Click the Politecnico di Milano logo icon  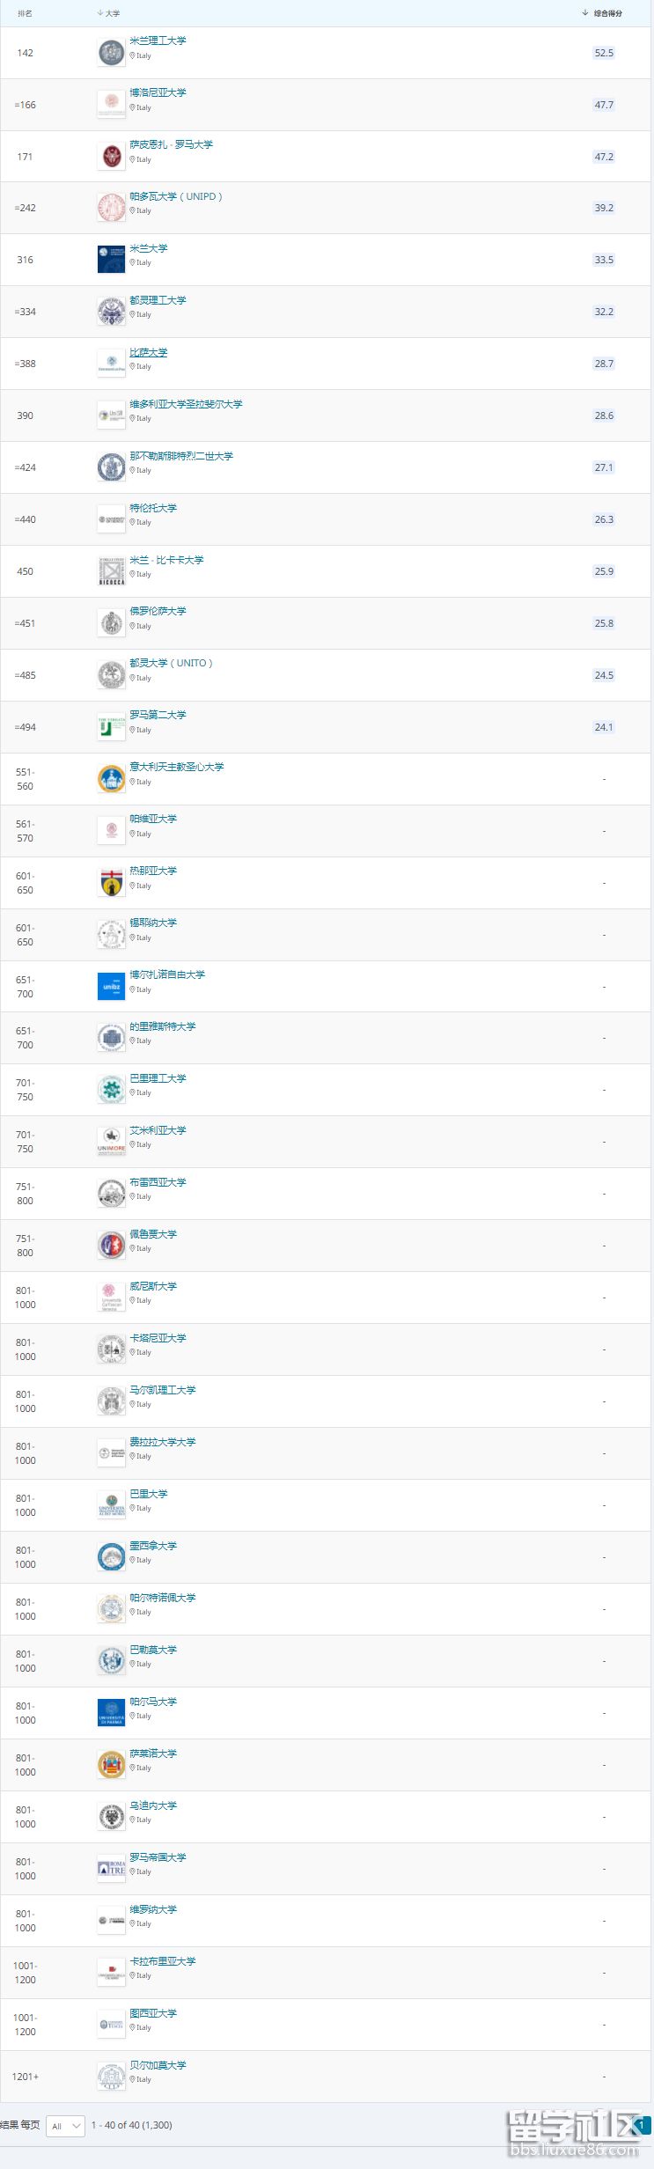(111, 53)
